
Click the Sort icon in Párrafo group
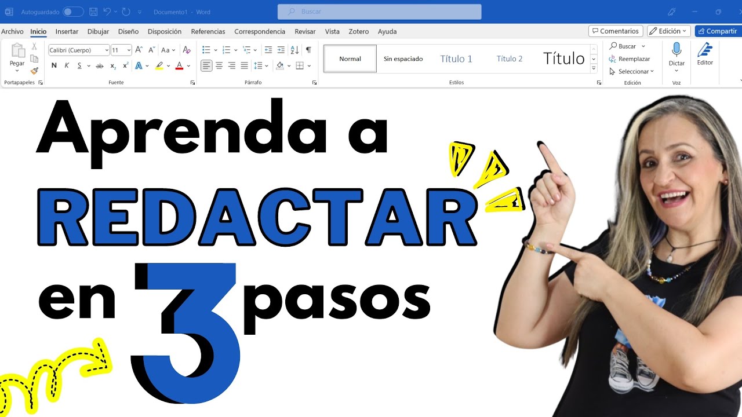294,49
